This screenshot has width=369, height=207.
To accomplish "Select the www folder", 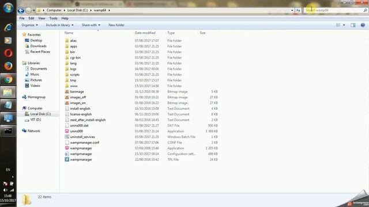I will coord(74,86).
